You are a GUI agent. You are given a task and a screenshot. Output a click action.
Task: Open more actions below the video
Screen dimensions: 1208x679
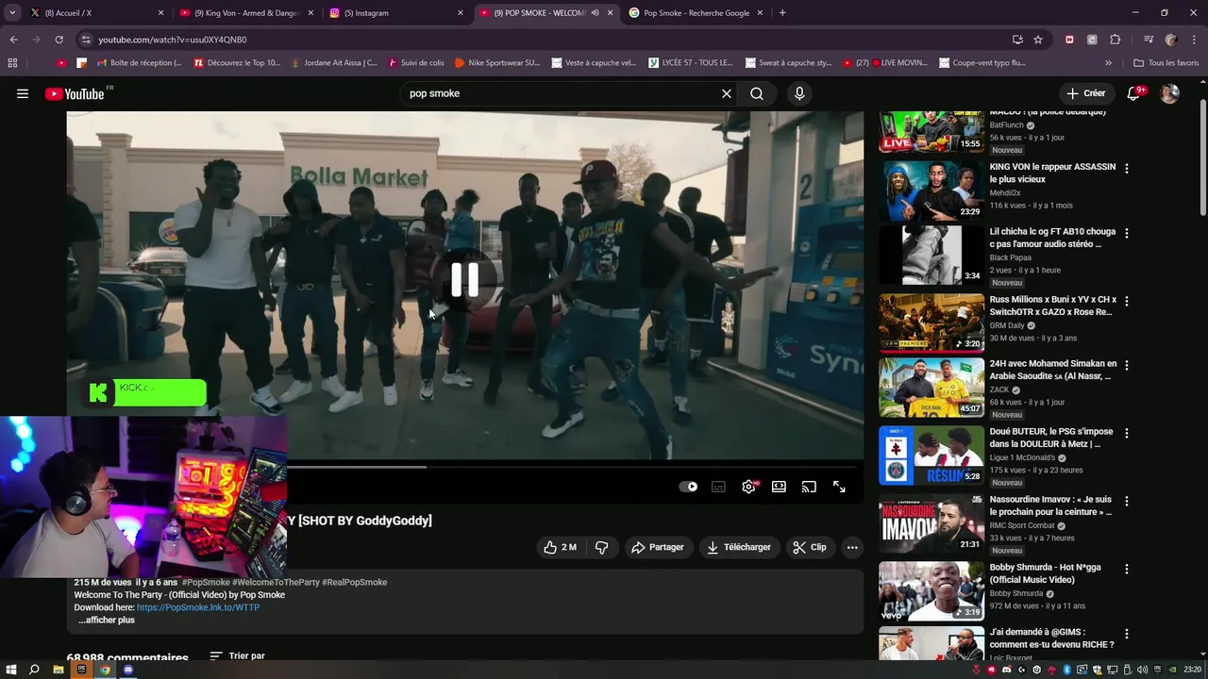pyautogui.click(x=852, y=547)
